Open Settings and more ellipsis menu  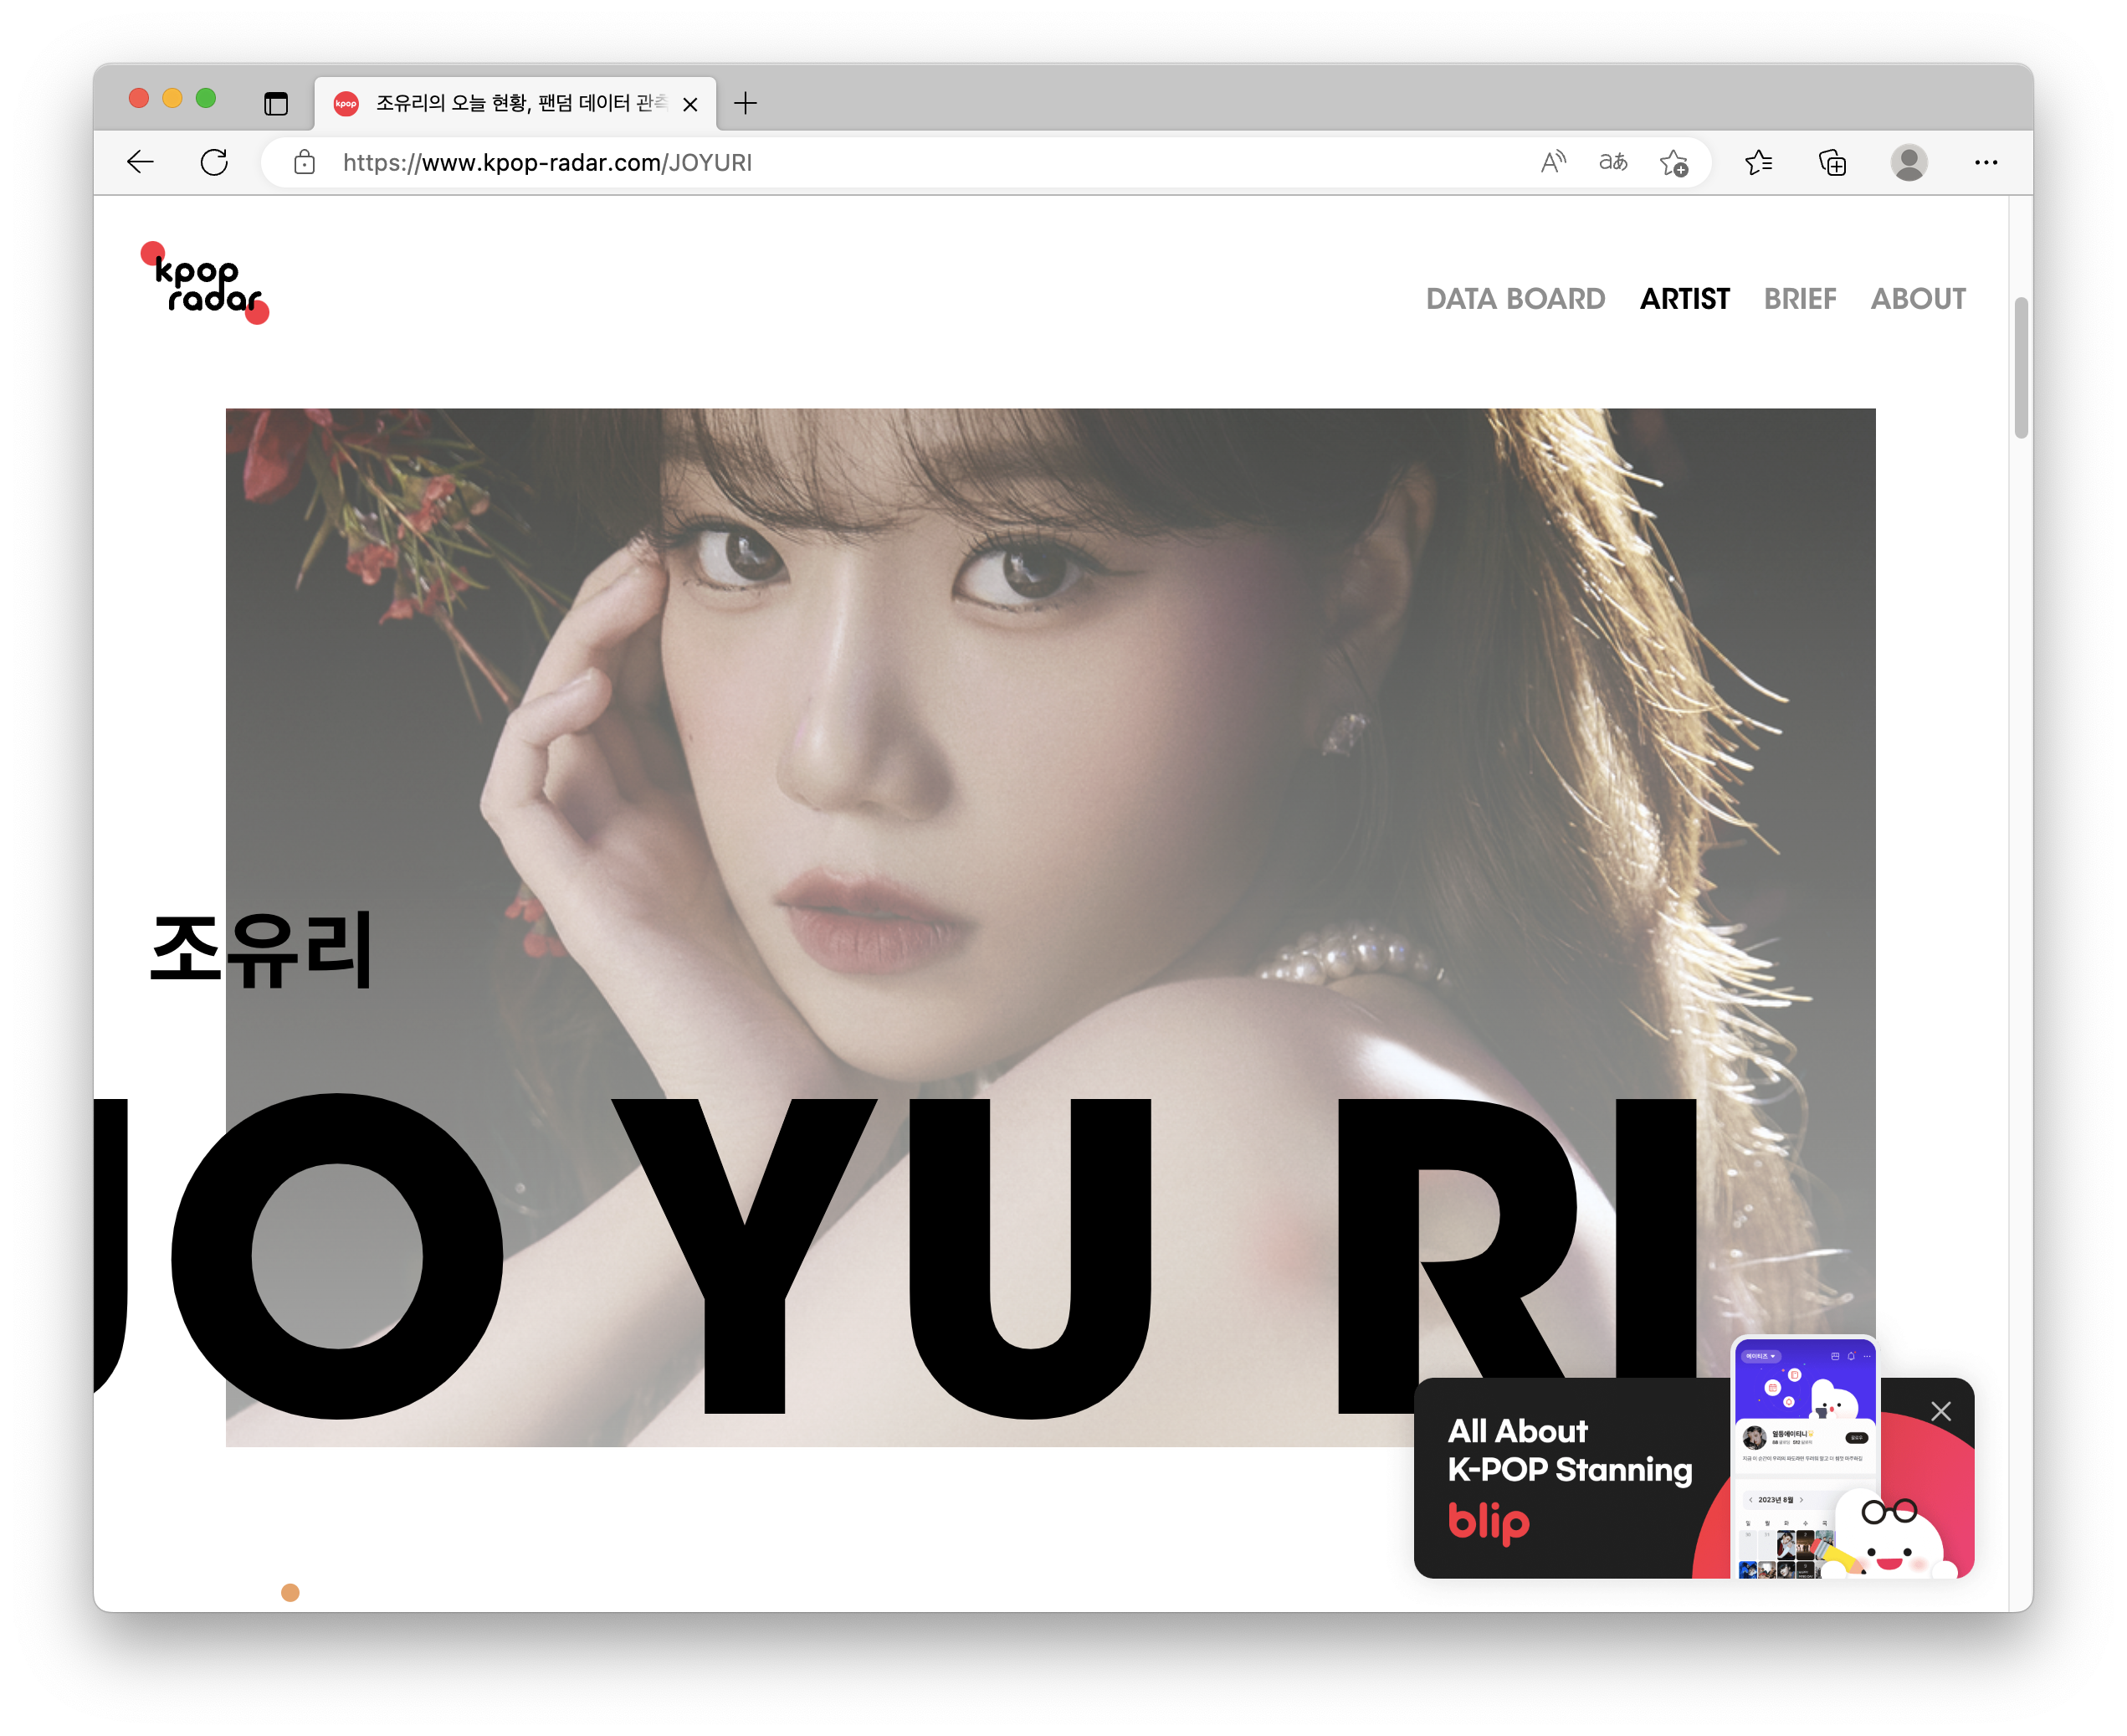click(1985, 162)
